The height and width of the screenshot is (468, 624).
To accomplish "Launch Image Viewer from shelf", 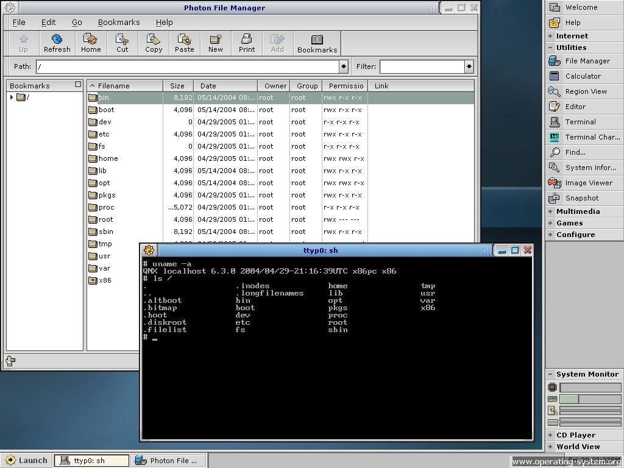I will 584,183.
